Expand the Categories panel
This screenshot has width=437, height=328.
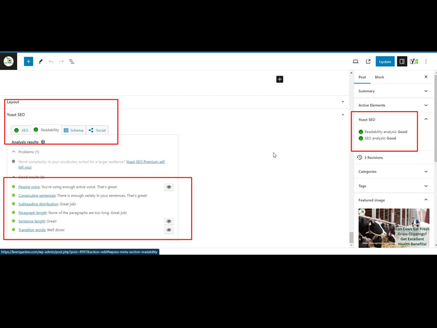(x=394, y=171)
